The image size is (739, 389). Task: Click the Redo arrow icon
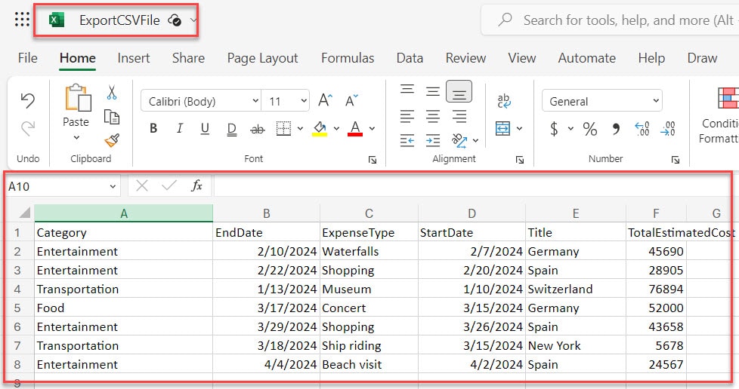(x=28, y=128)
